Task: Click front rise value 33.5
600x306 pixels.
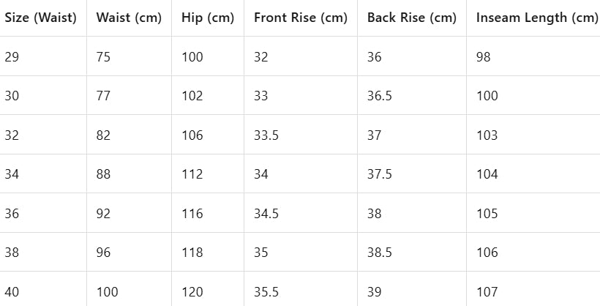Action: (266, 135)
